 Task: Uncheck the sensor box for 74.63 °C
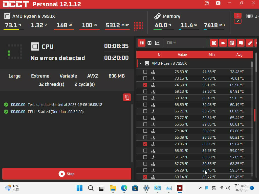pyautogui.click(x=145, y=85)
